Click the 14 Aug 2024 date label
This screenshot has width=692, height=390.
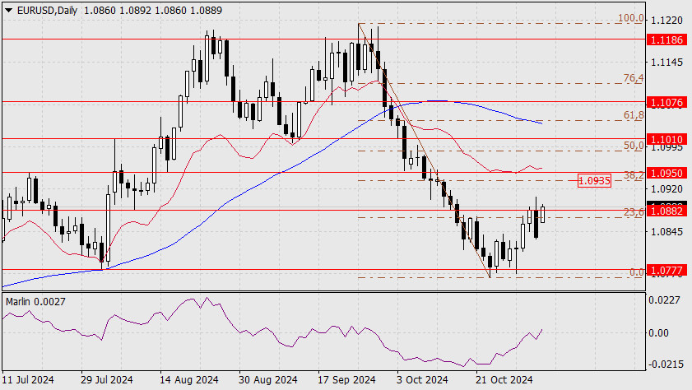click(189, 380)
